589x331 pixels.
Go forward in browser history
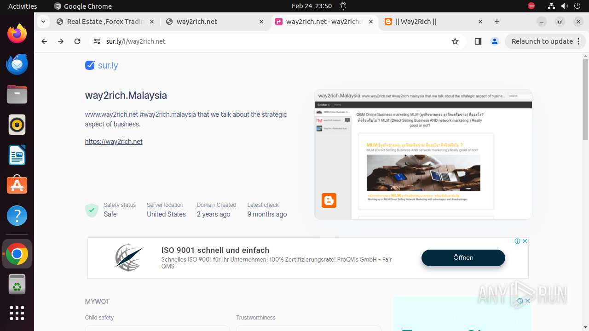coord(61,41)
